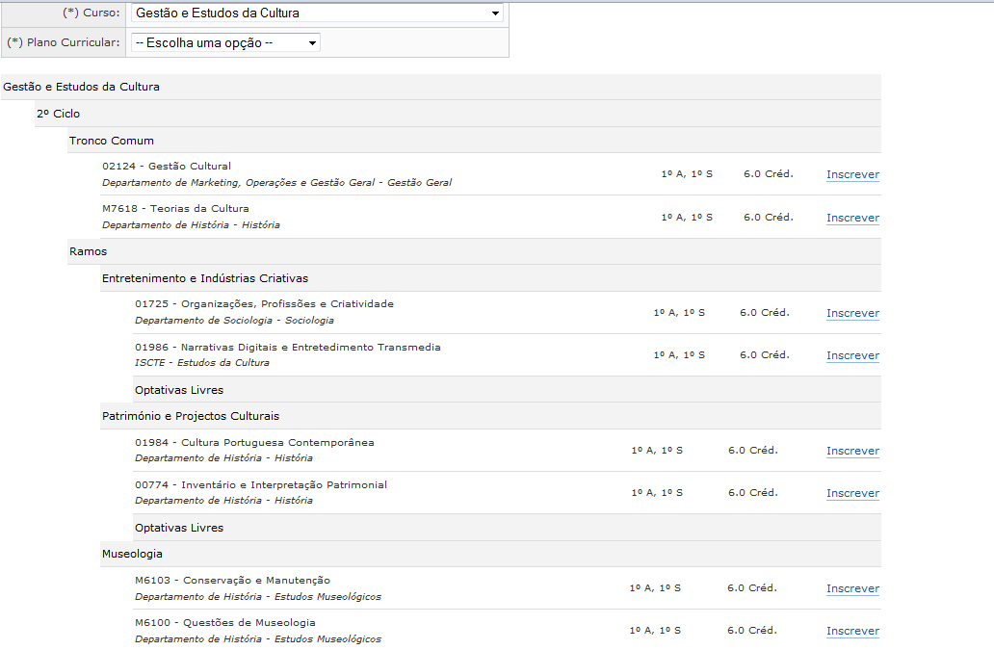Open the Curso dropdown
Viewport: 994px width, 650px height.
click(x=317, y=13)
